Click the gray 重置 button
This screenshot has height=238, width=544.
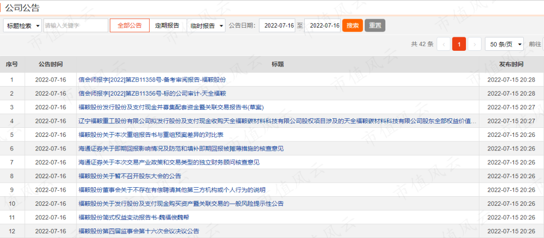(375, 26)
